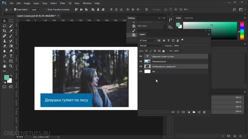Hide the Прямоугольник layer
Image resolution: width=248 pixels, height=139 pixels.
[x=141, y=61]
